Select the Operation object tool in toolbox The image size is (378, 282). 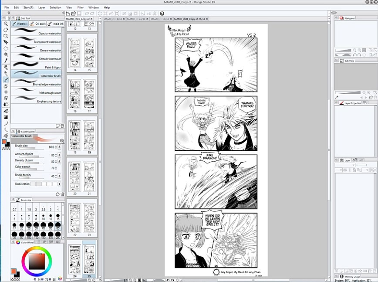[x=6, y=36]
